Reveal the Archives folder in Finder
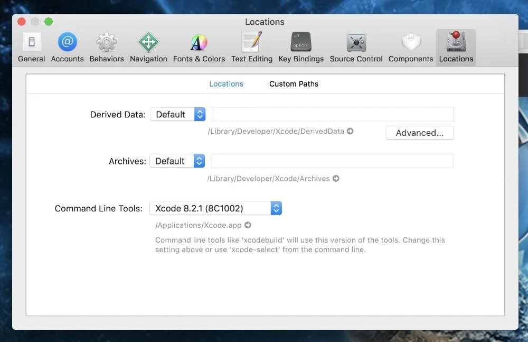The width and height of the screenshot is (528, 342). pyautogui.click(x=336, y=178)
